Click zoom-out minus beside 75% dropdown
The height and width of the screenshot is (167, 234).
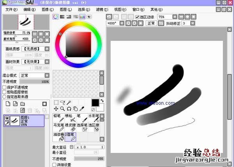click(181, 17)
